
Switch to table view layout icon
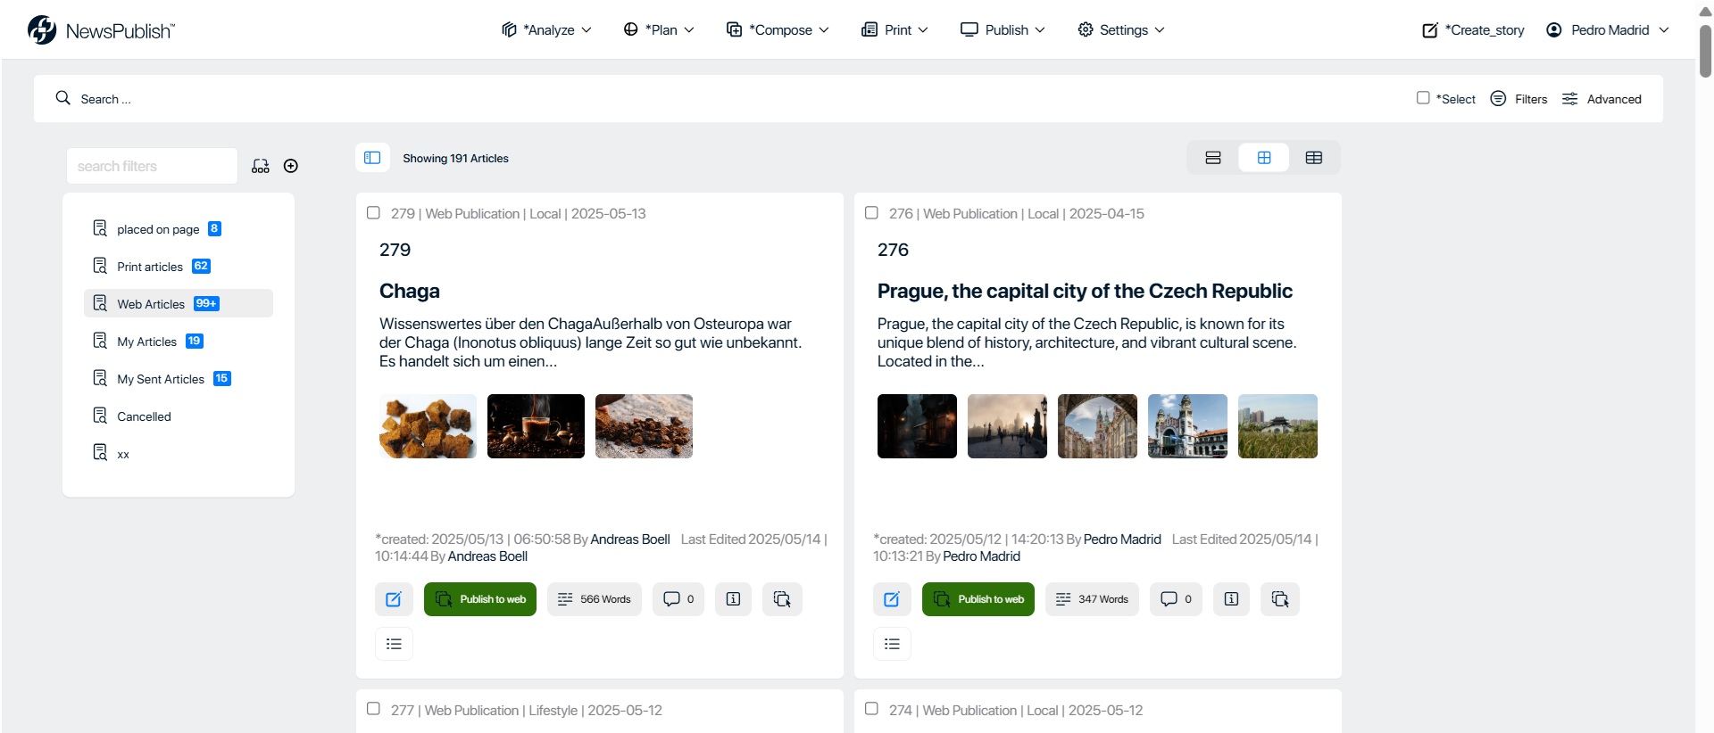(1314, 158)
